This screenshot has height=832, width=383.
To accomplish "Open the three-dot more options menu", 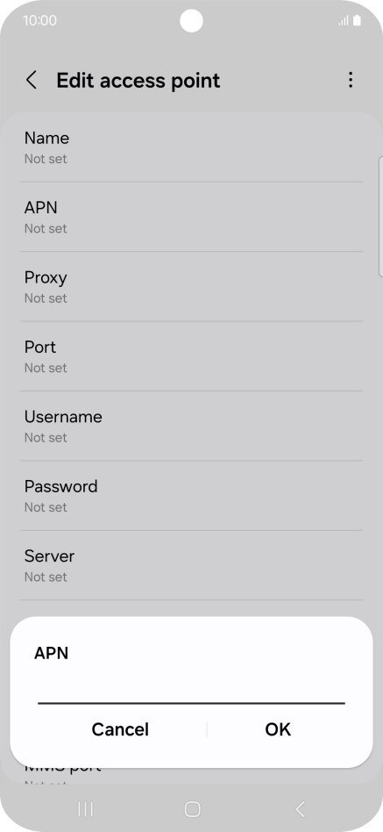I will [351, 80].
